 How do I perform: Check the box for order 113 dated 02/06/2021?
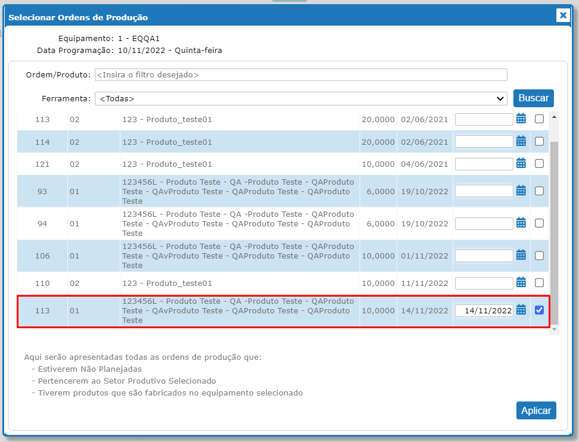(539, 119)
